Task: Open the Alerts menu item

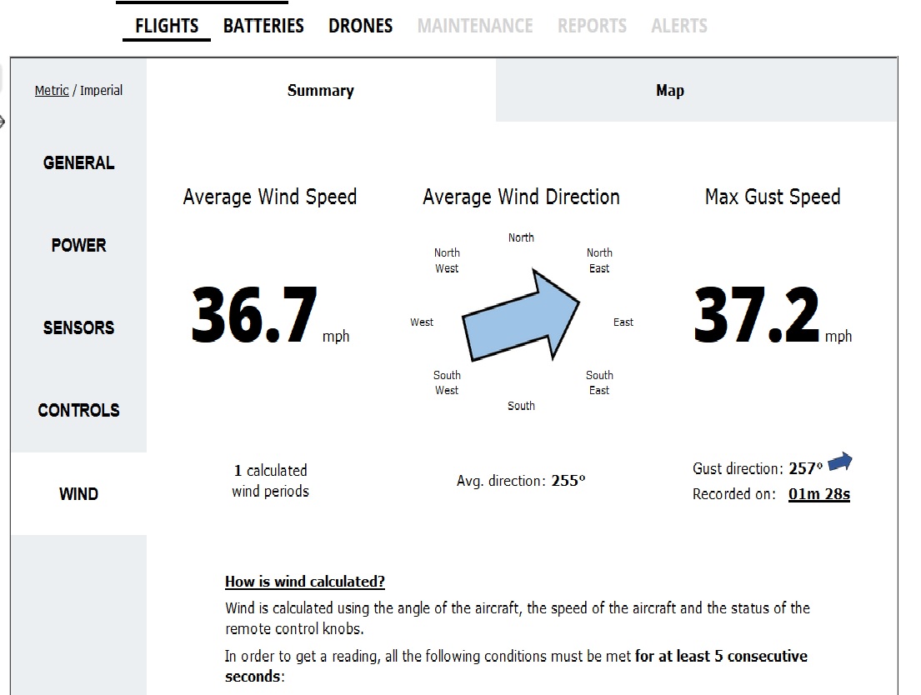Action: tap(679, 26)
